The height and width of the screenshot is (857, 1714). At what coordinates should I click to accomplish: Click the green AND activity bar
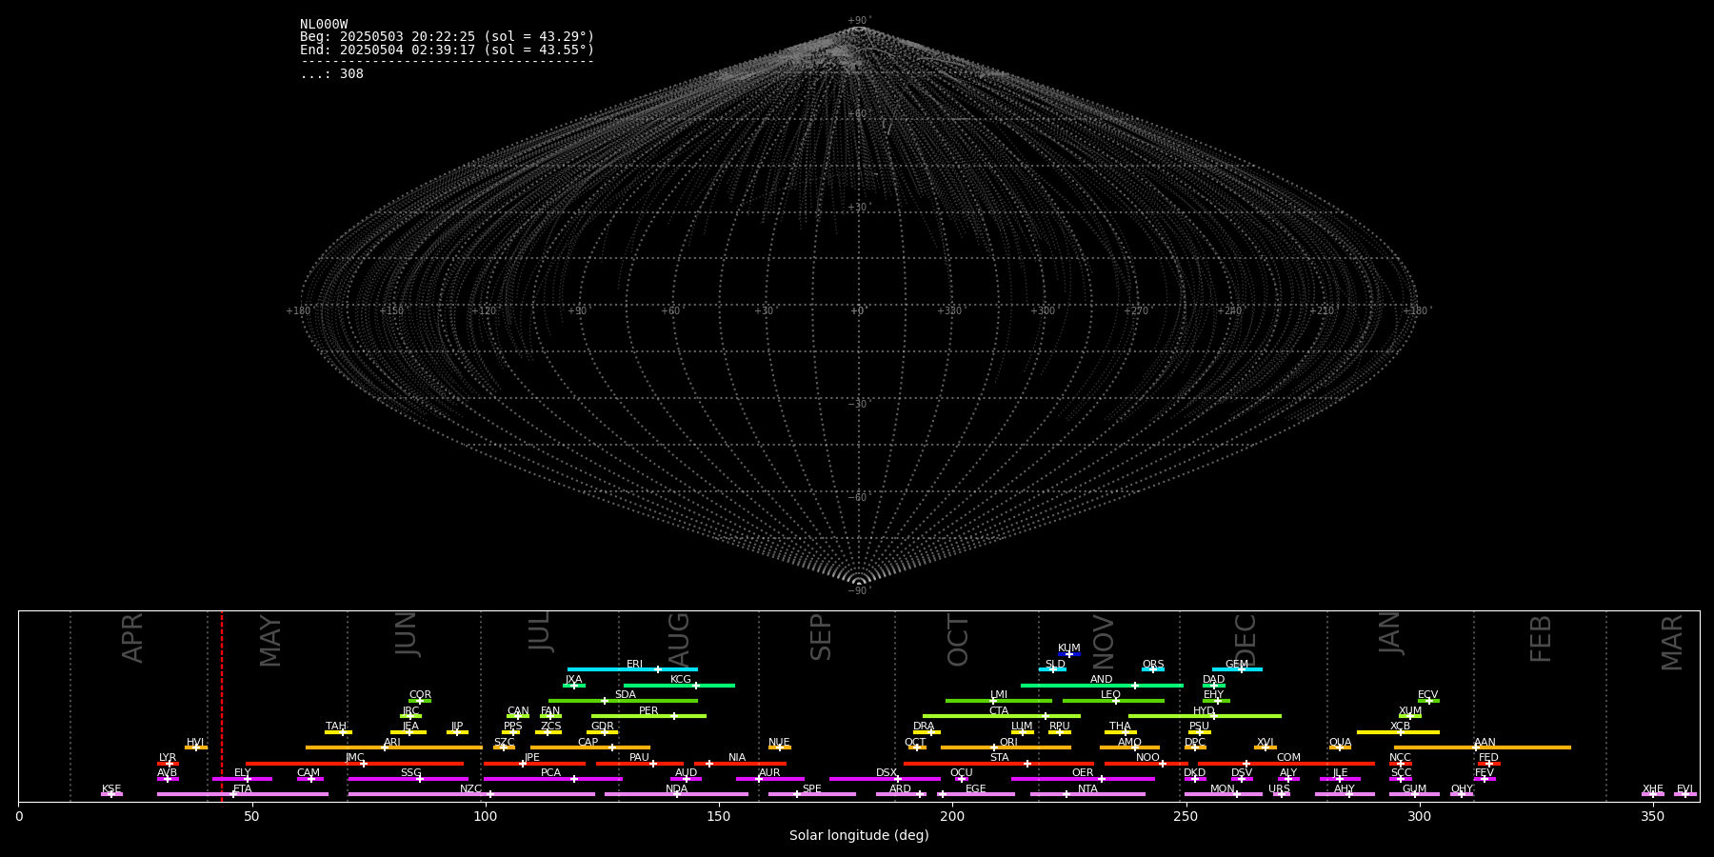[x=1102, y=685]
